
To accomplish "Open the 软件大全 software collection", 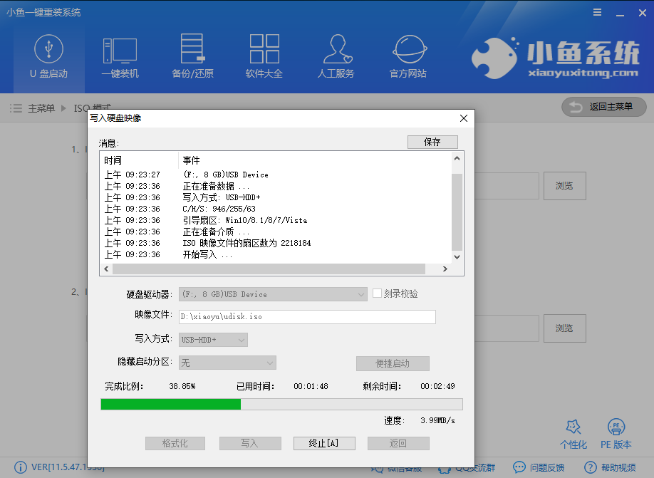I will click(x=264, y=56).
